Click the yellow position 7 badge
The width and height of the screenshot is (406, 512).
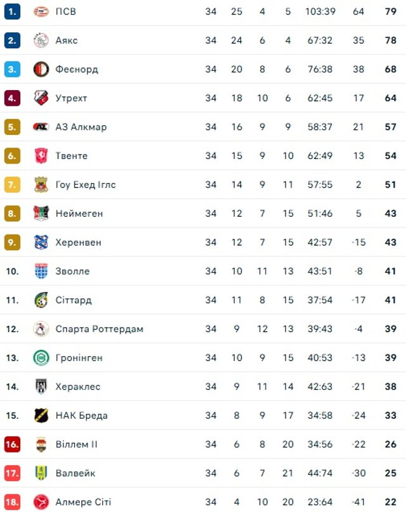13,185
